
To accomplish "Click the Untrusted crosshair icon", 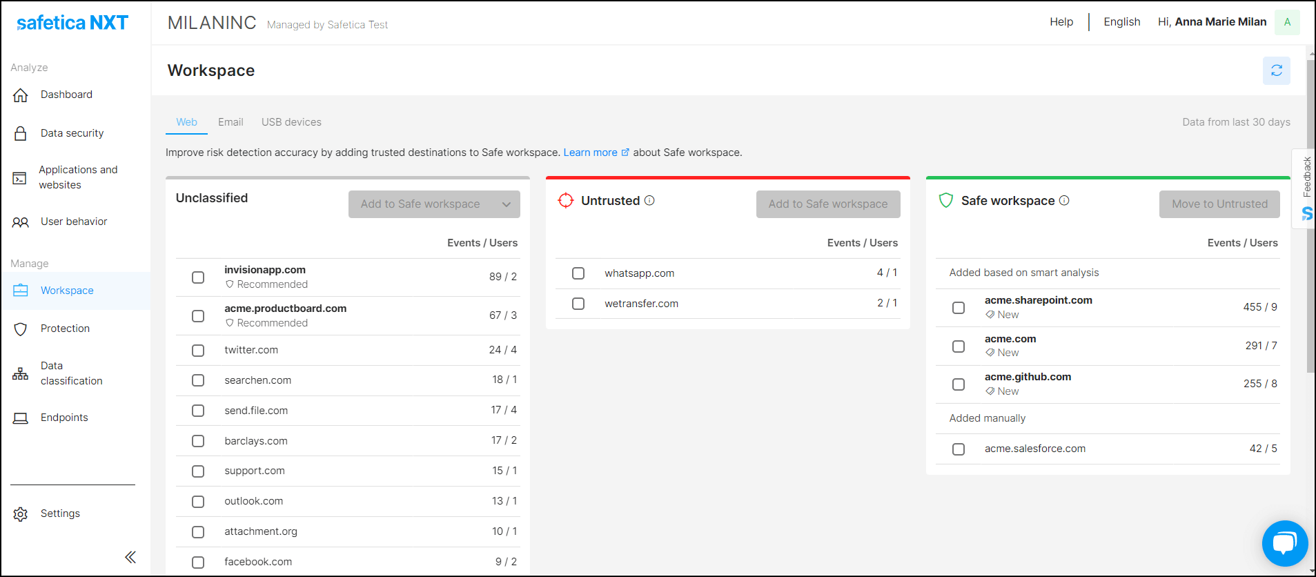I will point(566,200).
